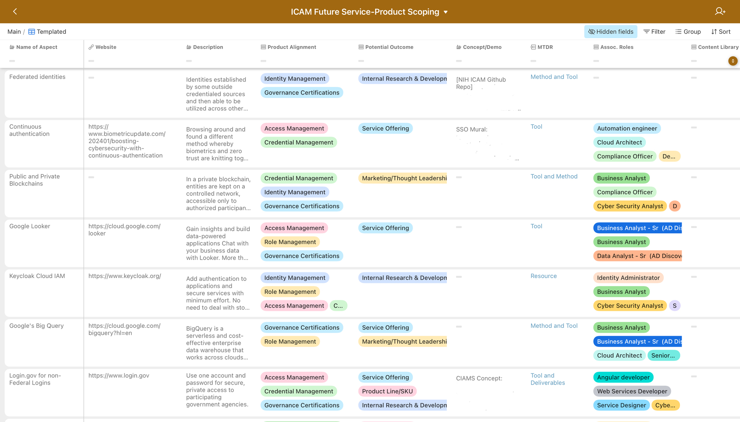Open the BigQuery description text cell

point(217,343)
